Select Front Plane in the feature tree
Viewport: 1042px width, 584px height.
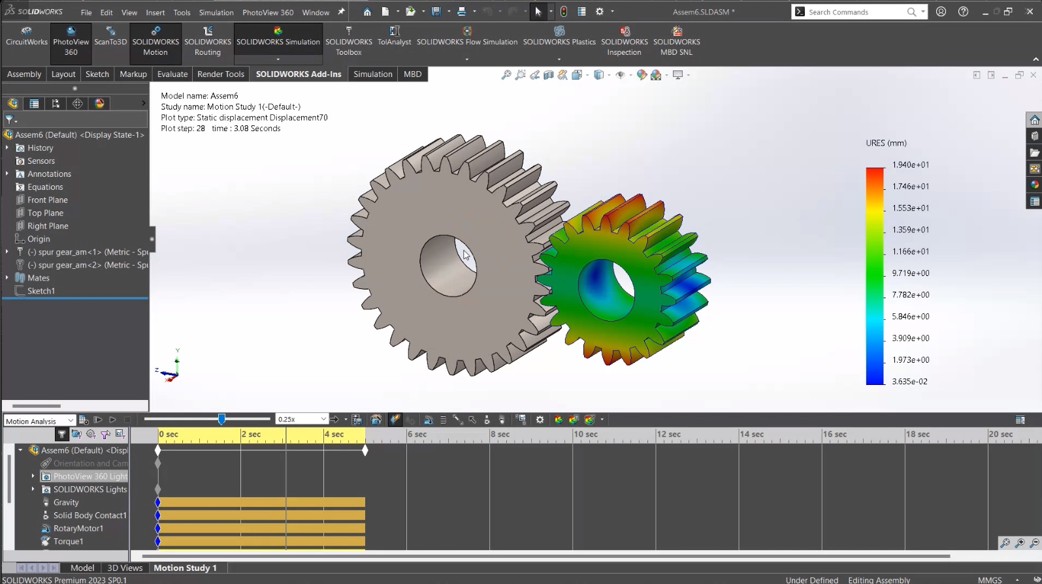pyautogui.click(x=47, y=200)
